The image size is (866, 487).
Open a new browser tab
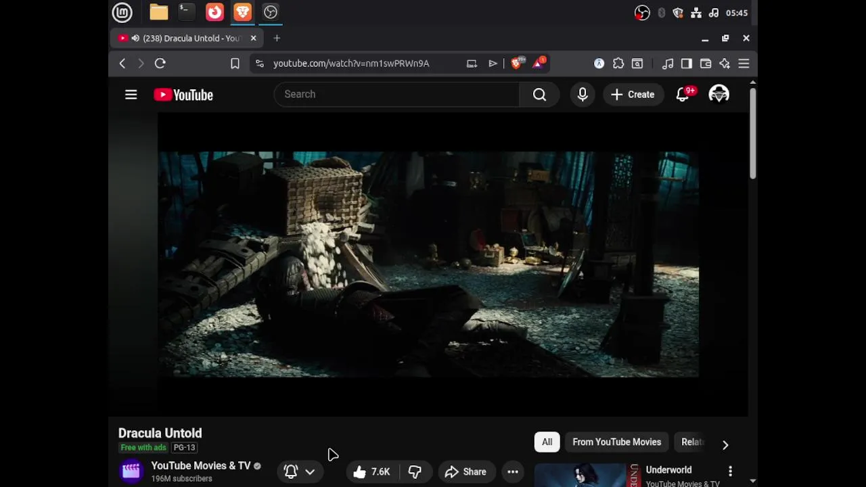click(277, 39)
